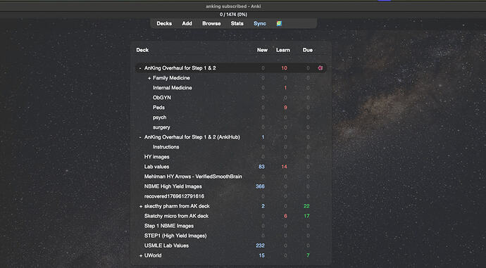
Task: Open the recovered1769612791616 deck
Action: pyautogui.click(x=174, y=196)
